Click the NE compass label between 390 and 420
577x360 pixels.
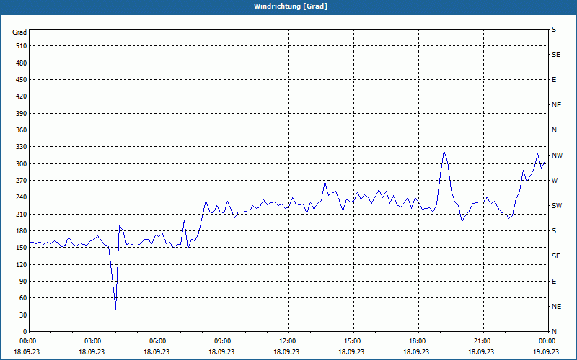click(556, 105)
